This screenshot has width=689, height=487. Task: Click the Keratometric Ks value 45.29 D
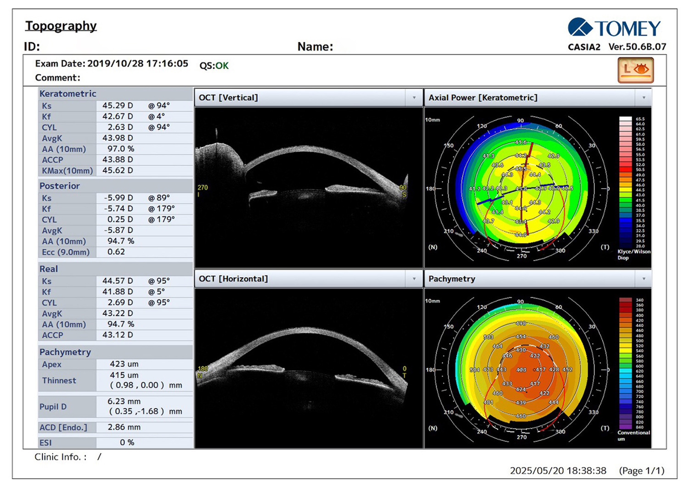pyautogui.click(x=118, y=106)
